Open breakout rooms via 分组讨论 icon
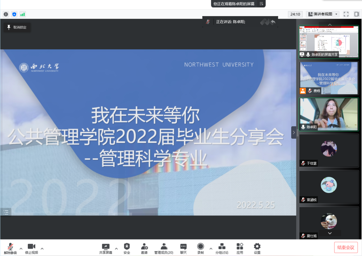This screenshot has width=362, height=256. point(222,248)
